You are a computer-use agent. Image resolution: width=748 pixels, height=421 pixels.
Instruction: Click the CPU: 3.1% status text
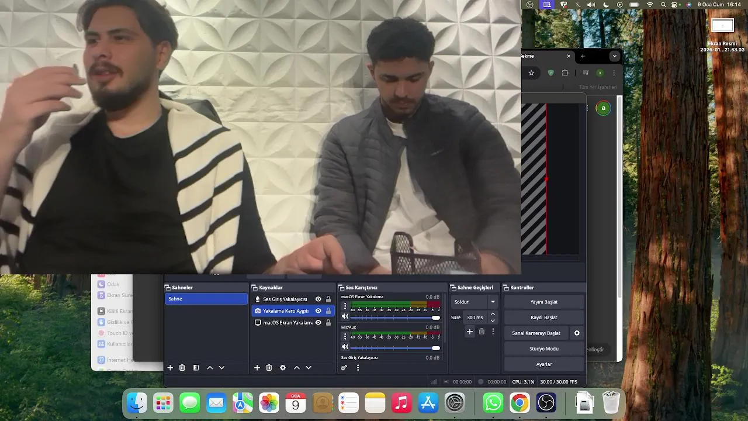pyautogui.click(x=523, y=382)
